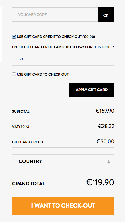Click the 'Enter gift card credit amount' instruction text

coord(63,47)
